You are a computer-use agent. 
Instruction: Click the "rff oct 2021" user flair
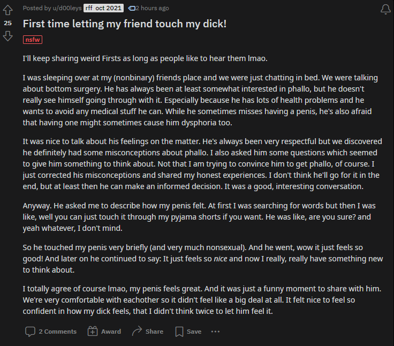point(103,8)
